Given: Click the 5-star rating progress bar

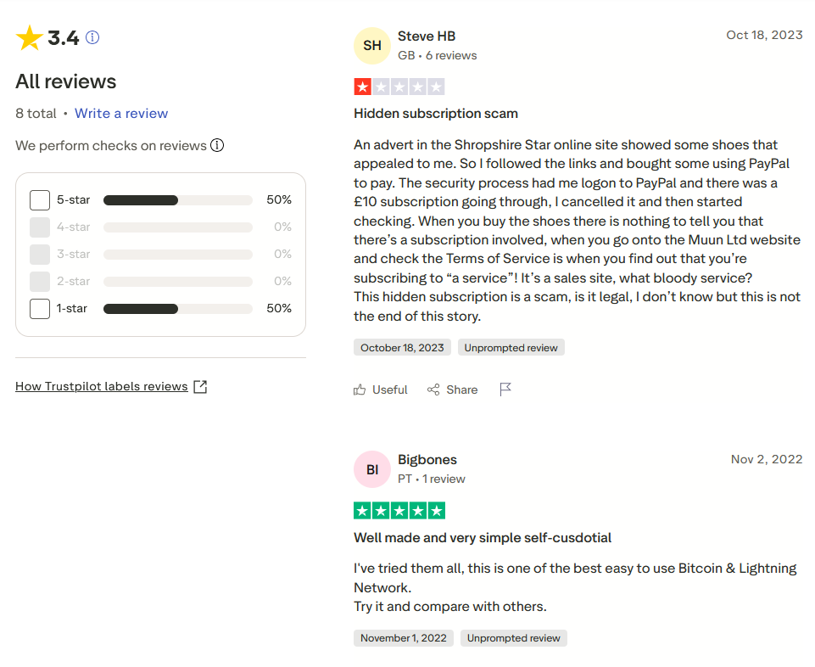Looking at the screenshot, I should 178,200.
